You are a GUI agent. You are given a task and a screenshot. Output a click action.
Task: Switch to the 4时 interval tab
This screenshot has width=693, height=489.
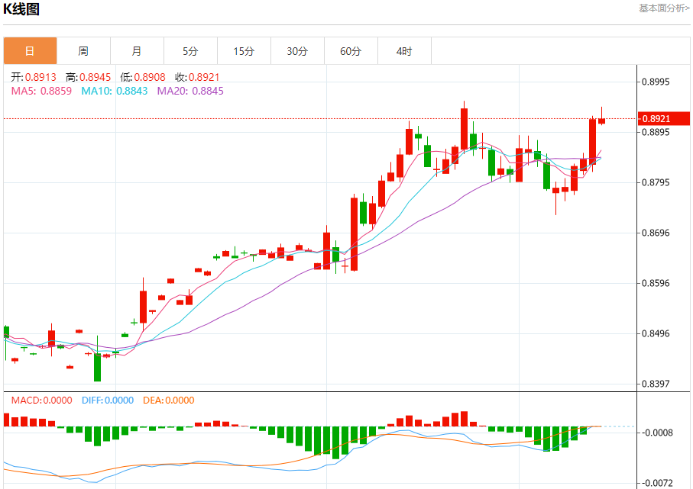coord(404,51)
